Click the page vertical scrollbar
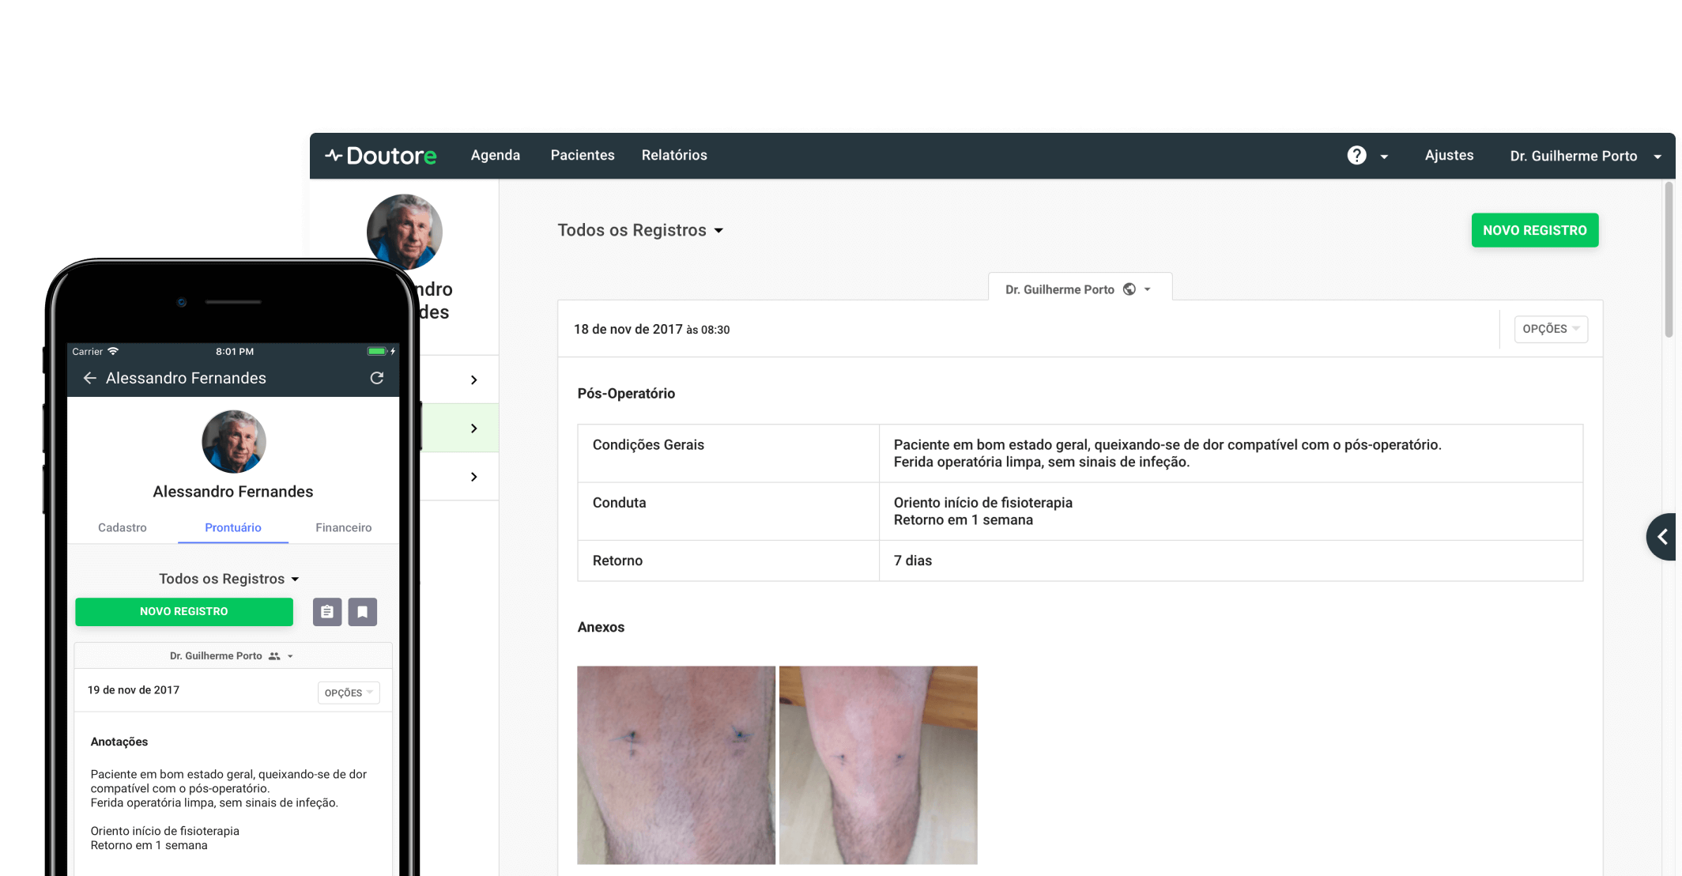Screen dimensions: 1682x876 [x=1669, y=259]
